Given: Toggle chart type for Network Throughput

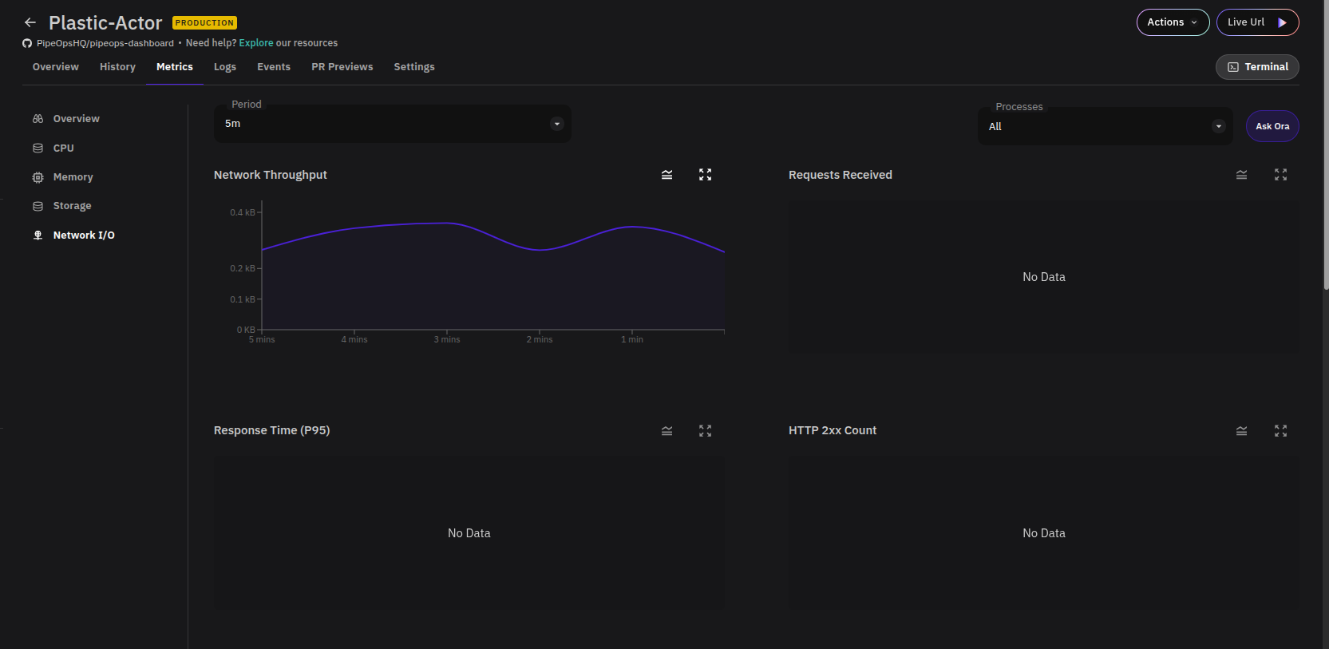Looking at the screenshot, I should click(667, 175).
